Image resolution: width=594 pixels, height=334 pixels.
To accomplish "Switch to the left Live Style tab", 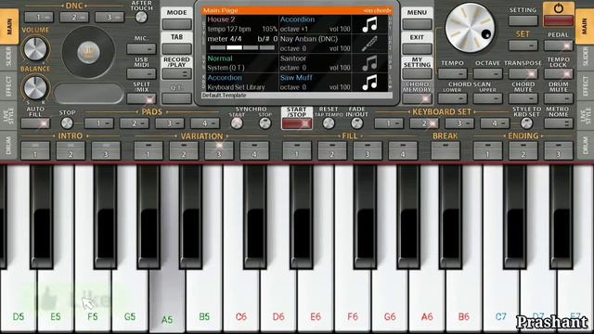I will 9,115.
